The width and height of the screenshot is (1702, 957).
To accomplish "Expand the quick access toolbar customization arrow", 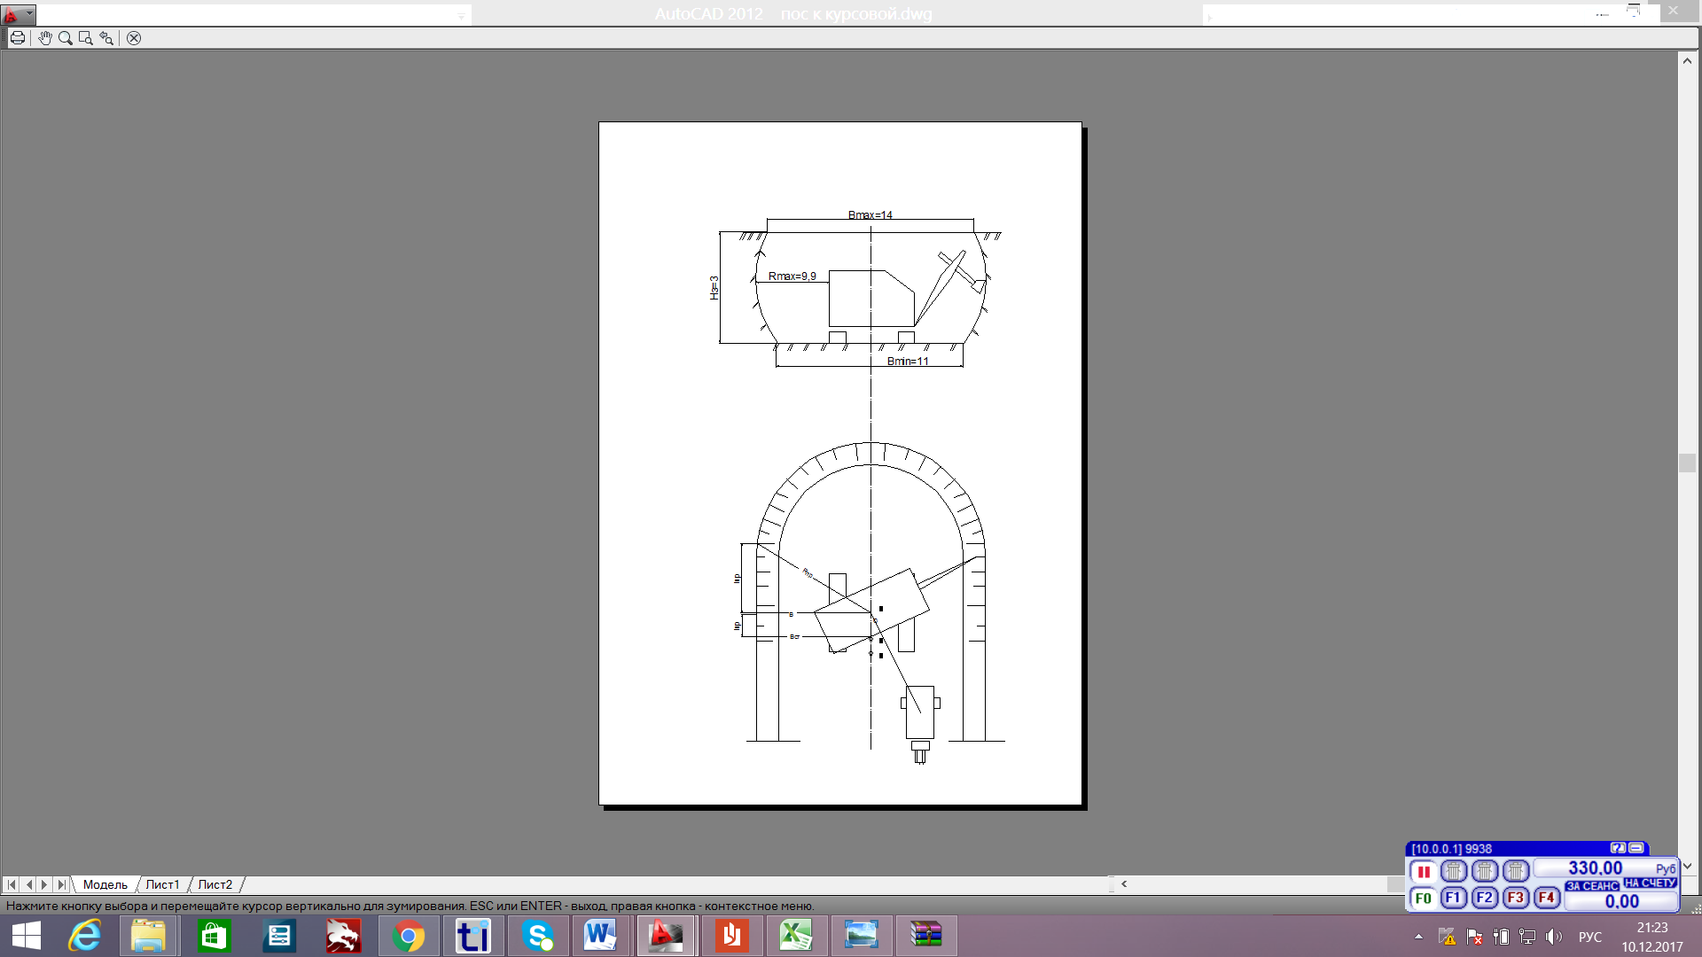I will [x=461, y=16].
